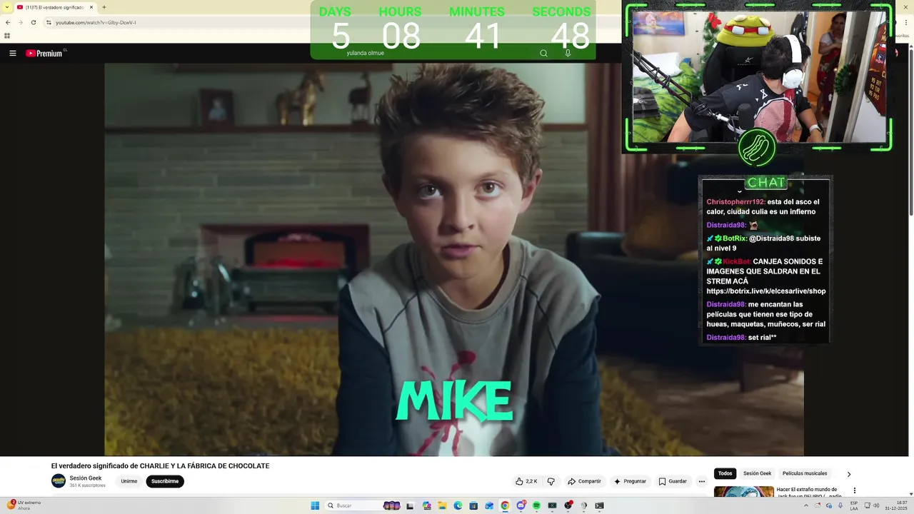Open the ESP LAA language switcher

tap(854, 505)
